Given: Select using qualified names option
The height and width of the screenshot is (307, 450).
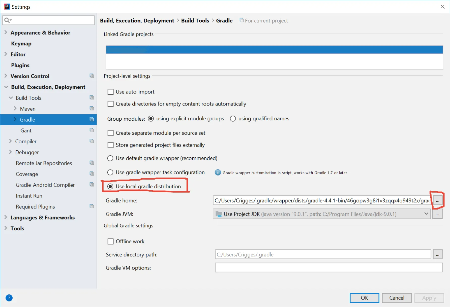Looking at the screenshot, I should point(233,119).
